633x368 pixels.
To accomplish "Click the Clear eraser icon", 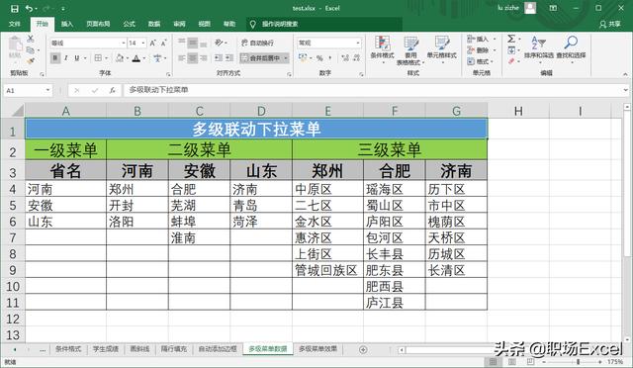I will (x=511, y=61).
